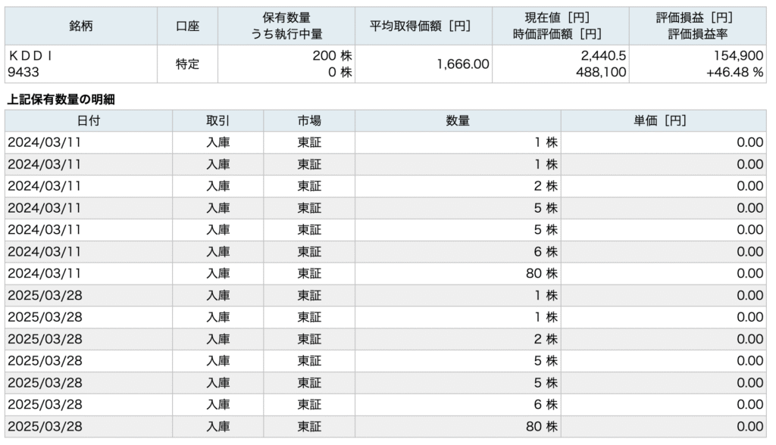Click the 評価損益 header cell
The height and width of the screenshot is (445, 776).
pos(697,26)
